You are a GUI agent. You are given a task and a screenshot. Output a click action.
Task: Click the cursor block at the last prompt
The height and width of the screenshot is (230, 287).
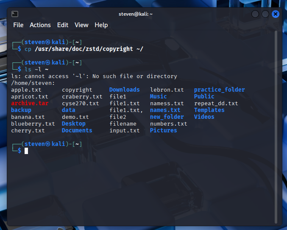pyautogui.click(x=26, y=151)
